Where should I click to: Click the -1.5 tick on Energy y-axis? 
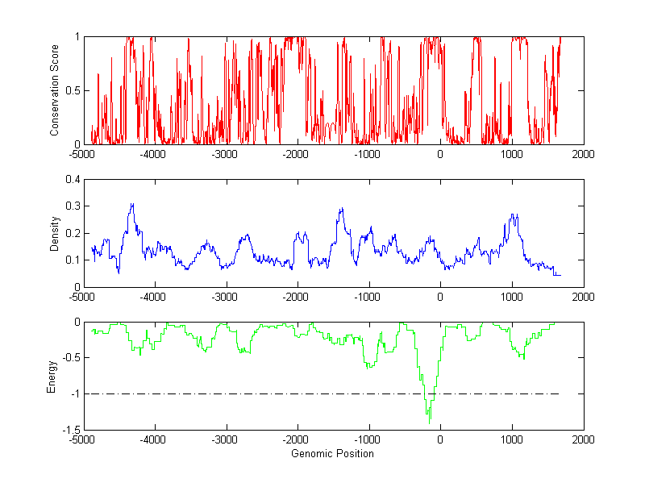[69, 430]
